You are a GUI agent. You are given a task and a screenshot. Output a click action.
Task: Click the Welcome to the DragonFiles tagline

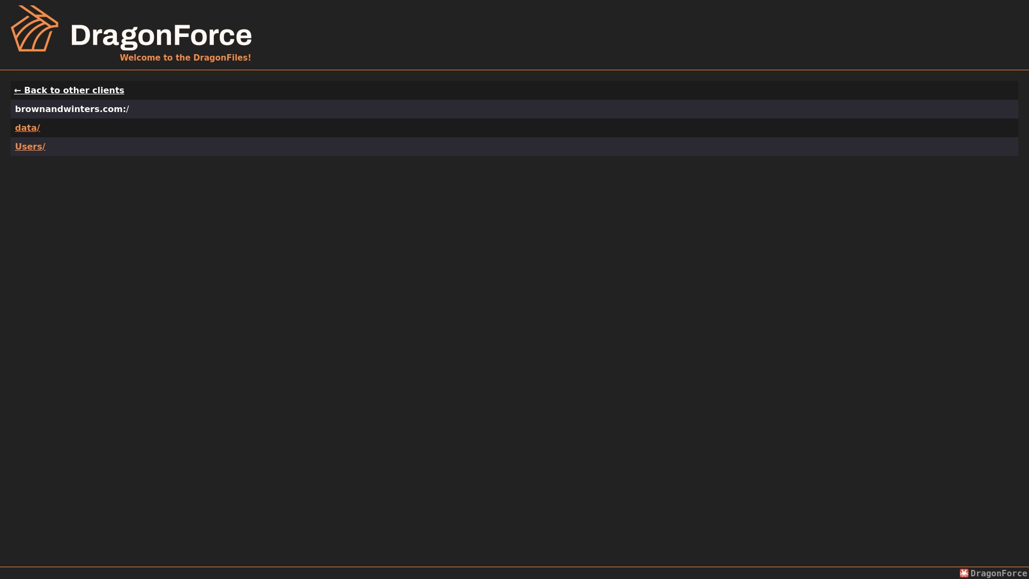click(x=185, y=57)
